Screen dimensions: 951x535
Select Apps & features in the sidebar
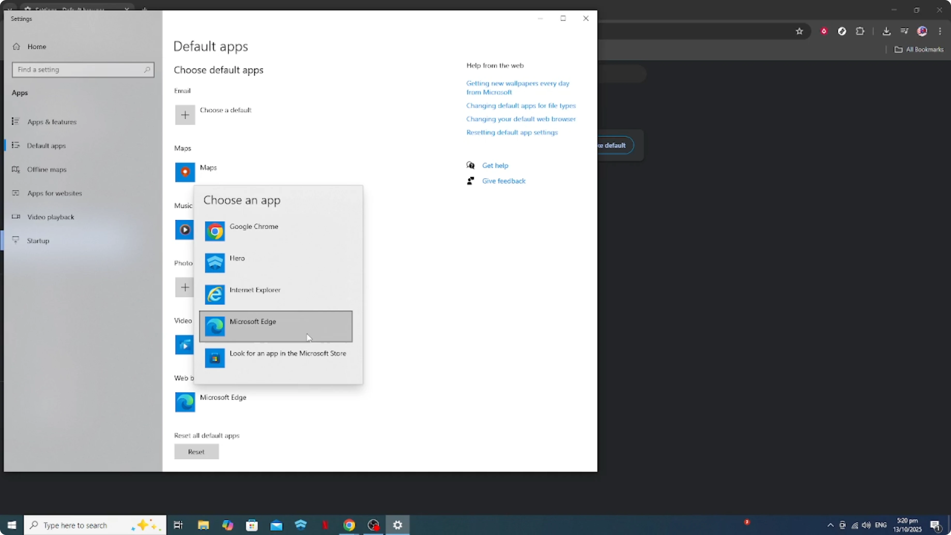pos(52,121)
